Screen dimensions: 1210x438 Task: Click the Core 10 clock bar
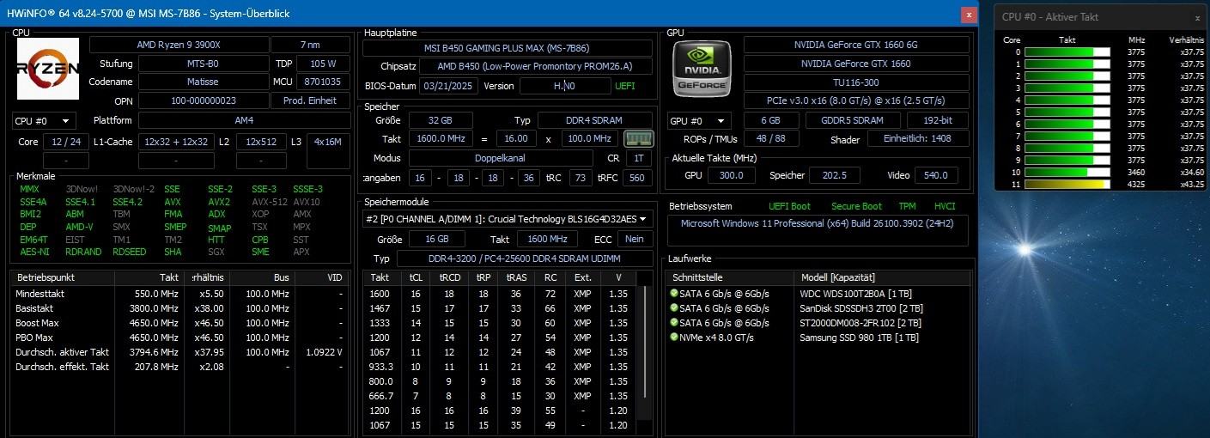1067,173
